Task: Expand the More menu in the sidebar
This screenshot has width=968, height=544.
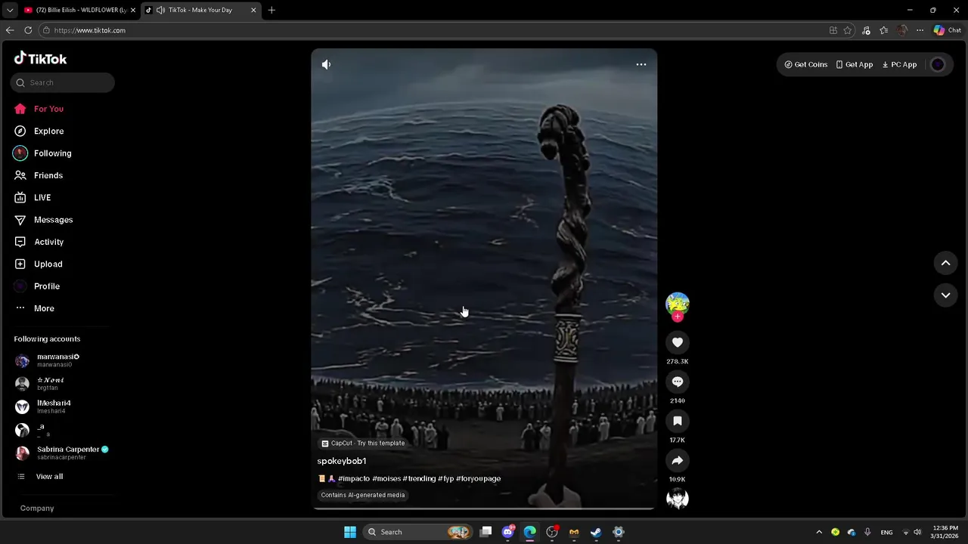Action: [35, 308]
